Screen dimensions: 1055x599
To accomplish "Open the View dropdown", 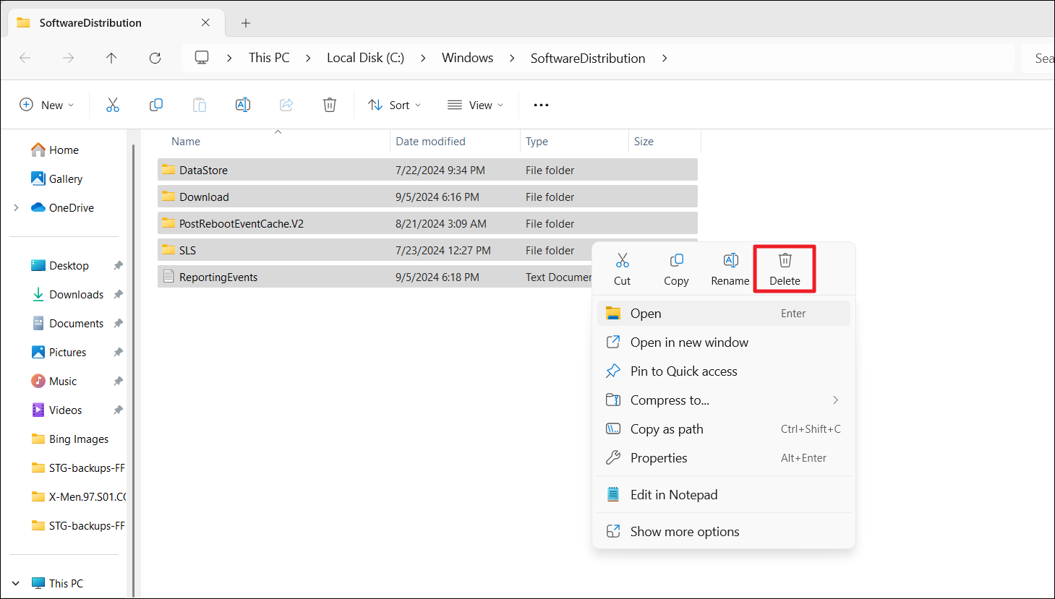I will click(475, 105).
